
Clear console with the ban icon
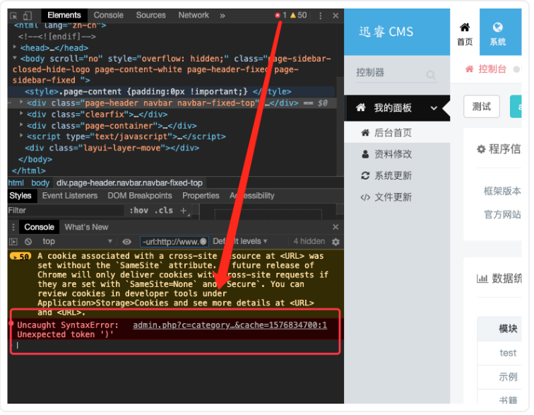pyautogui.click(x=28, y=243)
